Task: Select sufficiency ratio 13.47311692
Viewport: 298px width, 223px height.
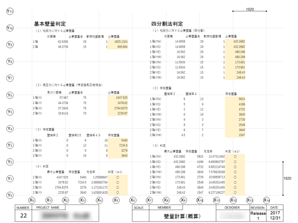Action: (217, 157)
